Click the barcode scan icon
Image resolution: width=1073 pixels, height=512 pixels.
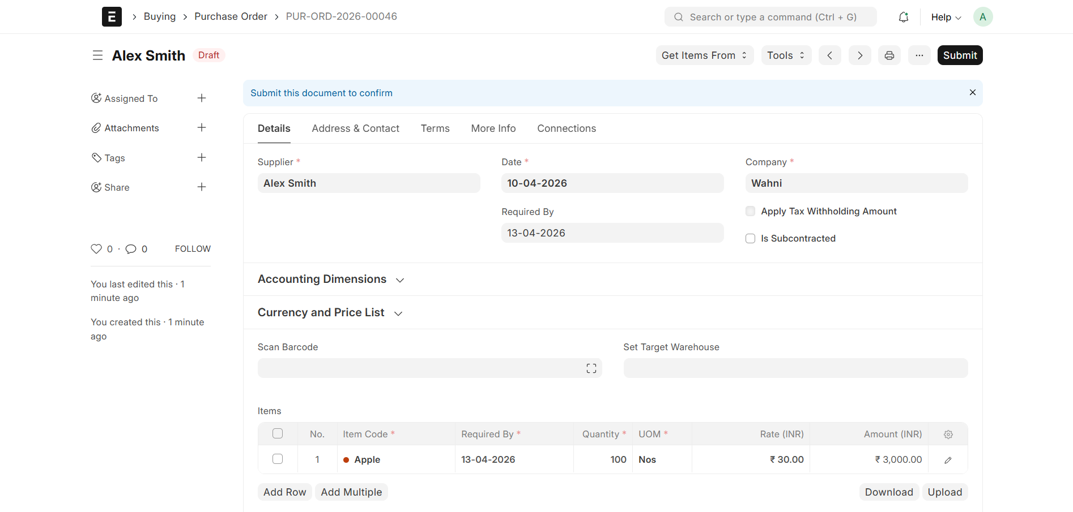[x=591, y=368]
